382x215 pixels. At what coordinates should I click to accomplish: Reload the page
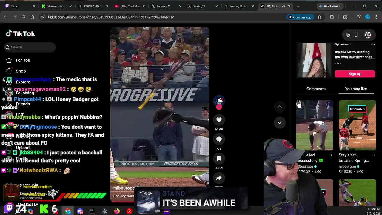pos(23,17)
